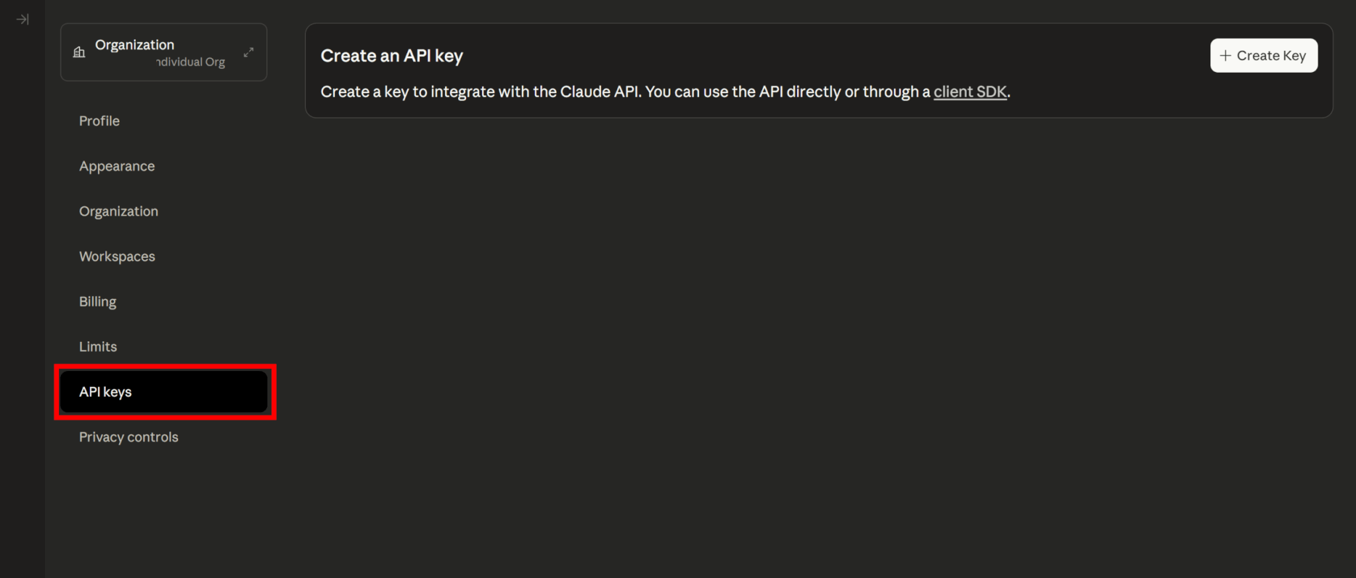Open the Workspaces section
This screenshot has height=578, width=1356.
tap(117, 257)
